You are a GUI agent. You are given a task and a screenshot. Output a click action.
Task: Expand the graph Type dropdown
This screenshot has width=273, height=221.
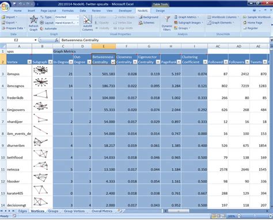tap(78, 17)
